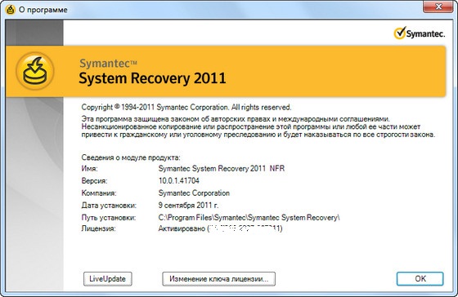The height and width of the screenshot is (297, 458).
Task: Select the version number 10.0.1.41704
Action: 179,180
